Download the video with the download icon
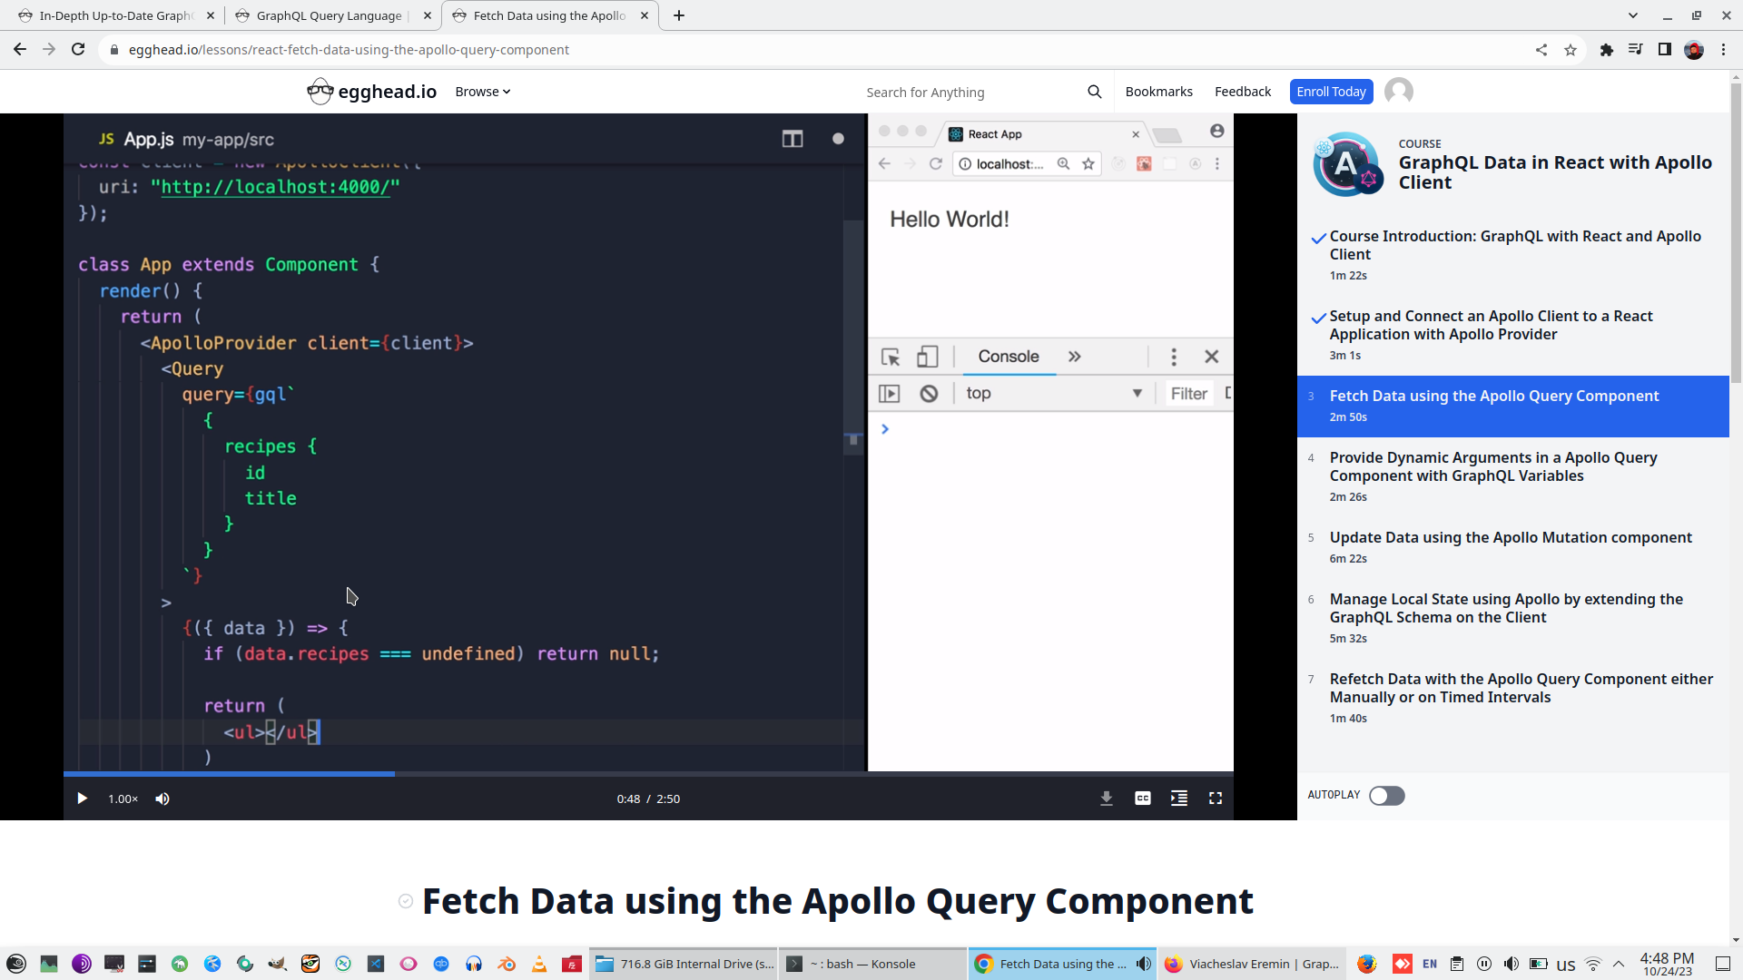1743x980 pixels. pyautogui.click(x=1106, y=799)
